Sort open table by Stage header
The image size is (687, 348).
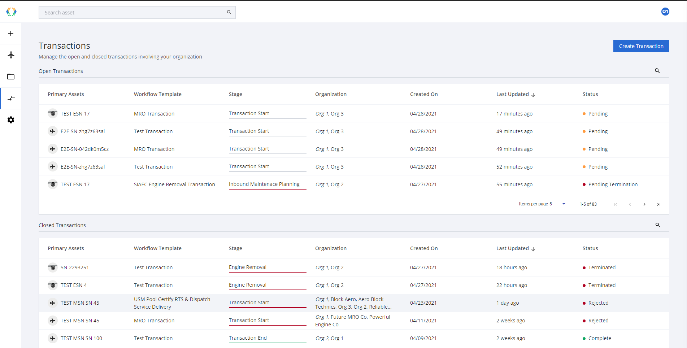coord(235,94)
